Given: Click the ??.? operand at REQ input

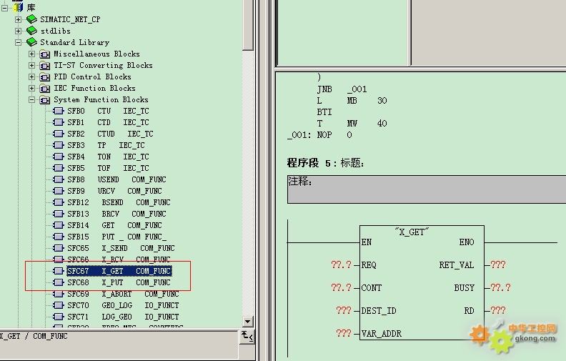Looking at the screenshot, I should click(x=341, y=265).
